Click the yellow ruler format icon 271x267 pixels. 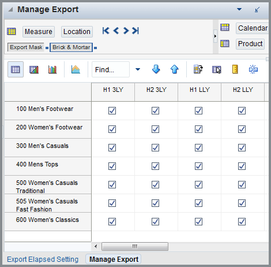(235, 69)
